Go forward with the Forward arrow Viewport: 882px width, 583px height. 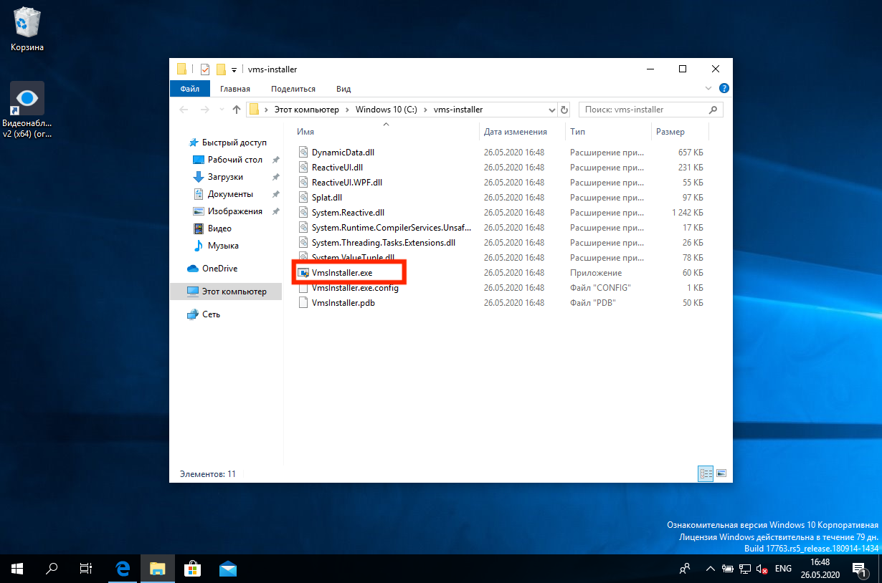pos(206,110)
